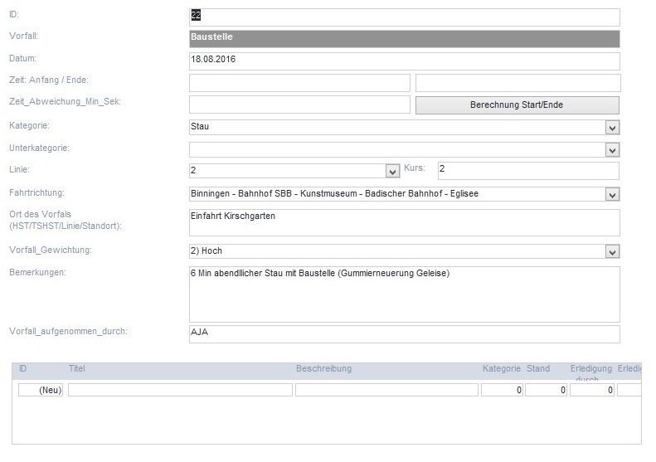
Task: Expand the empty Unterkategorie dropdown
Action: [612, 150]
